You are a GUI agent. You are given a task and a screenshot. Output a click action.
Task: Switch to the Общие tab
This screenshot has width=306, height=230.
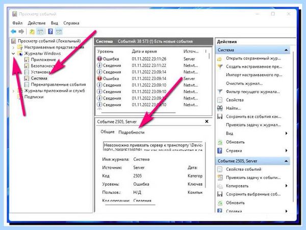tap(108, 132)
